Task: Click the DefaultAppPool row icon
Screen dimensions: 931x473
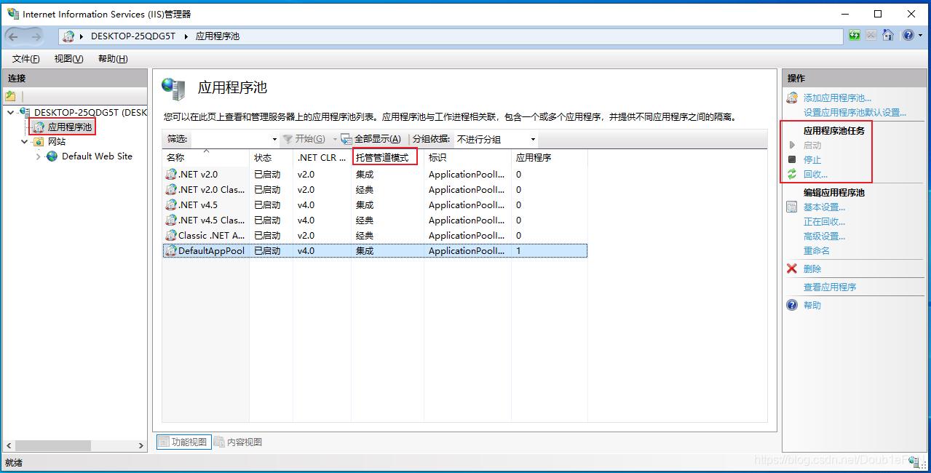Action: pos(171,251)
